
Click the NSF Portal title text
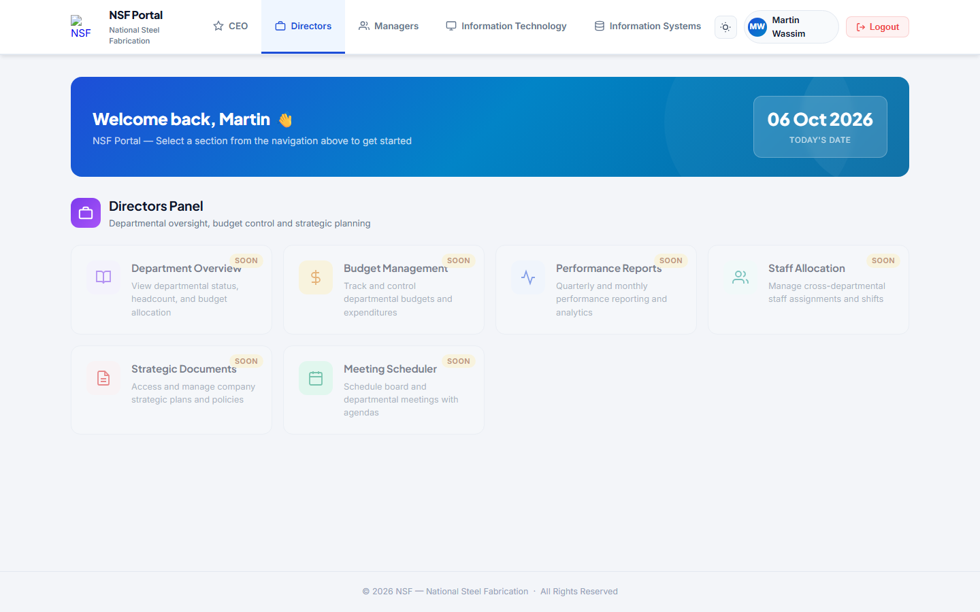click(x=136, y=15)
